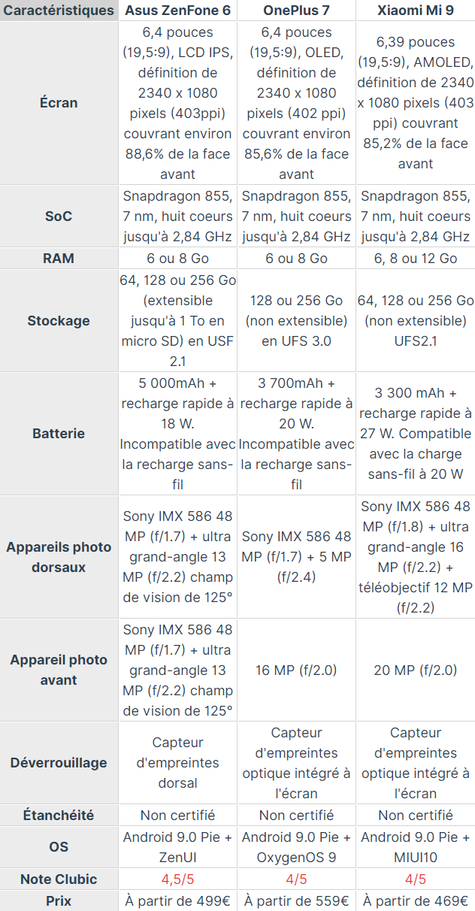Select the 6, 8 ou 12 Go cell
This screenshot has height=911, width=475.
[x=416, y=258]
